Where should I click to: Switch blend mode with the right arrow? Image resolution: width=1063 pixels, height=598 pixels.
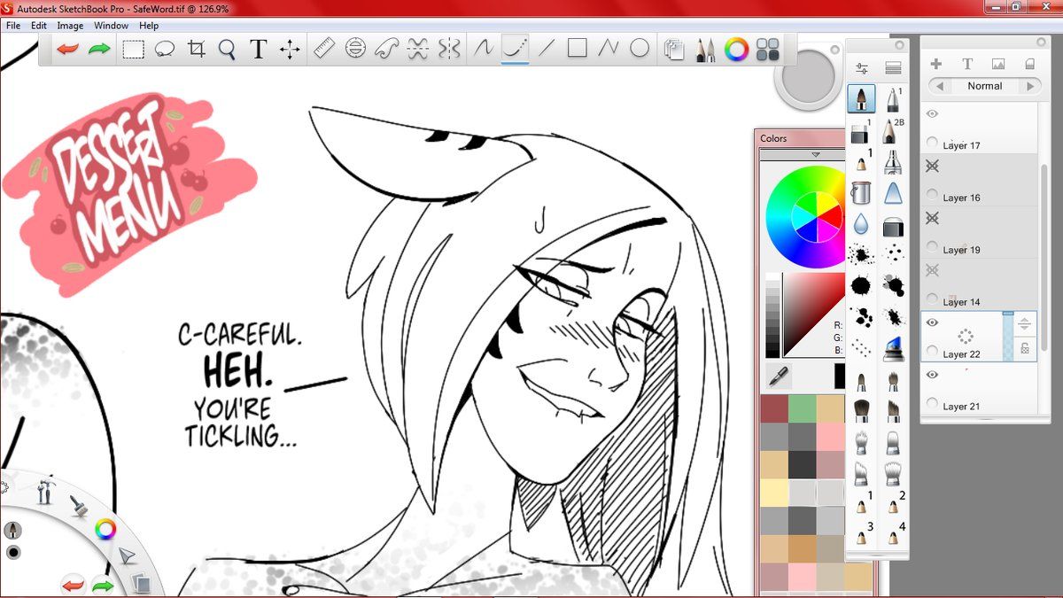1029,86
